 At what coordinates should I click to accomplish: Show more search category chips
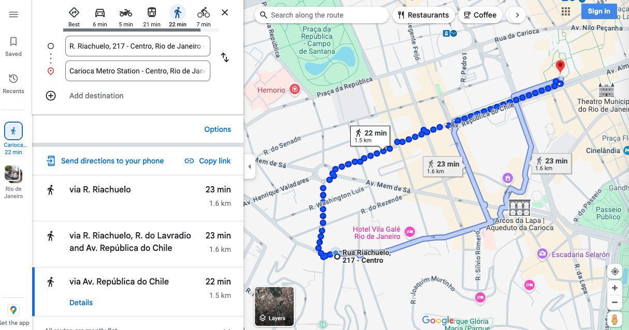(x=517, y=15)
